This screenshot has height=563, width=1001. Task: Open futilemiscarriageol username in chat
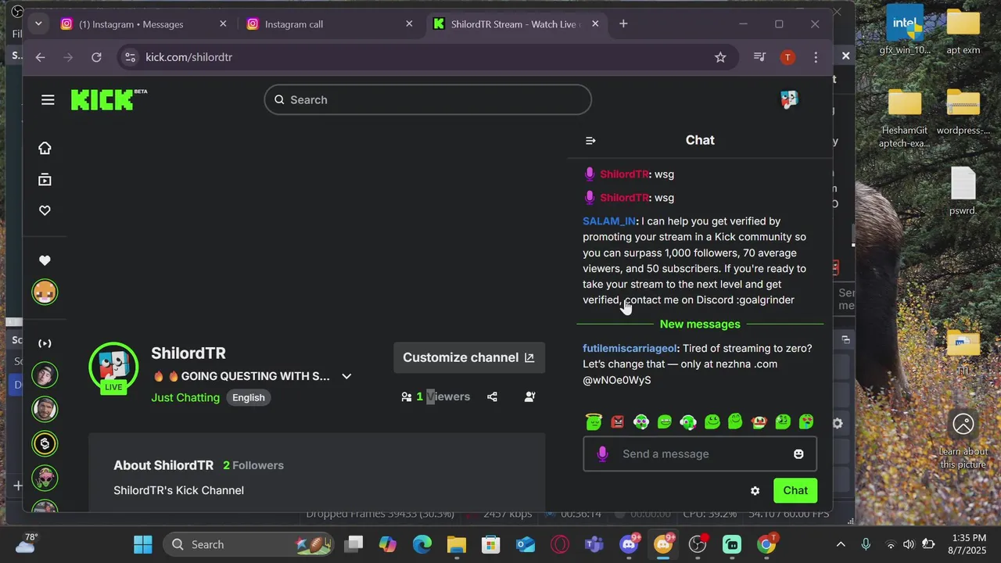[630, 348]
